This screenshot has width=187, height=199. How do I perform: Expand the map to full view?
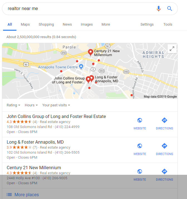(172, 49)
